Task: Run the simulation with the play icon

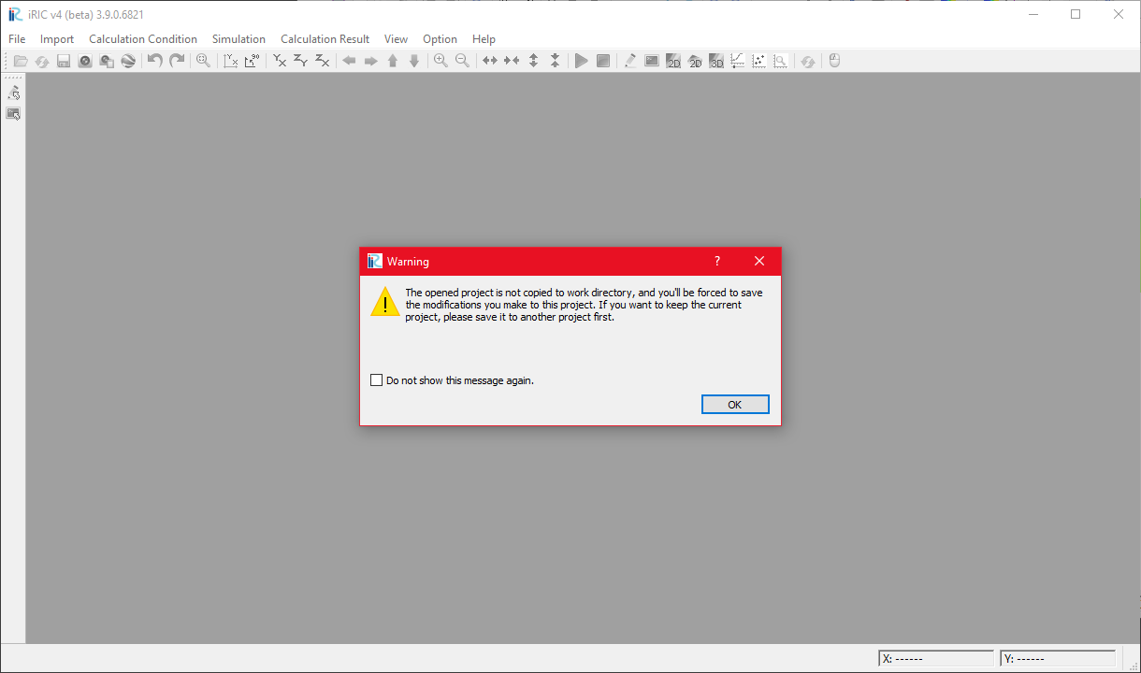Action: pos(582,60)
